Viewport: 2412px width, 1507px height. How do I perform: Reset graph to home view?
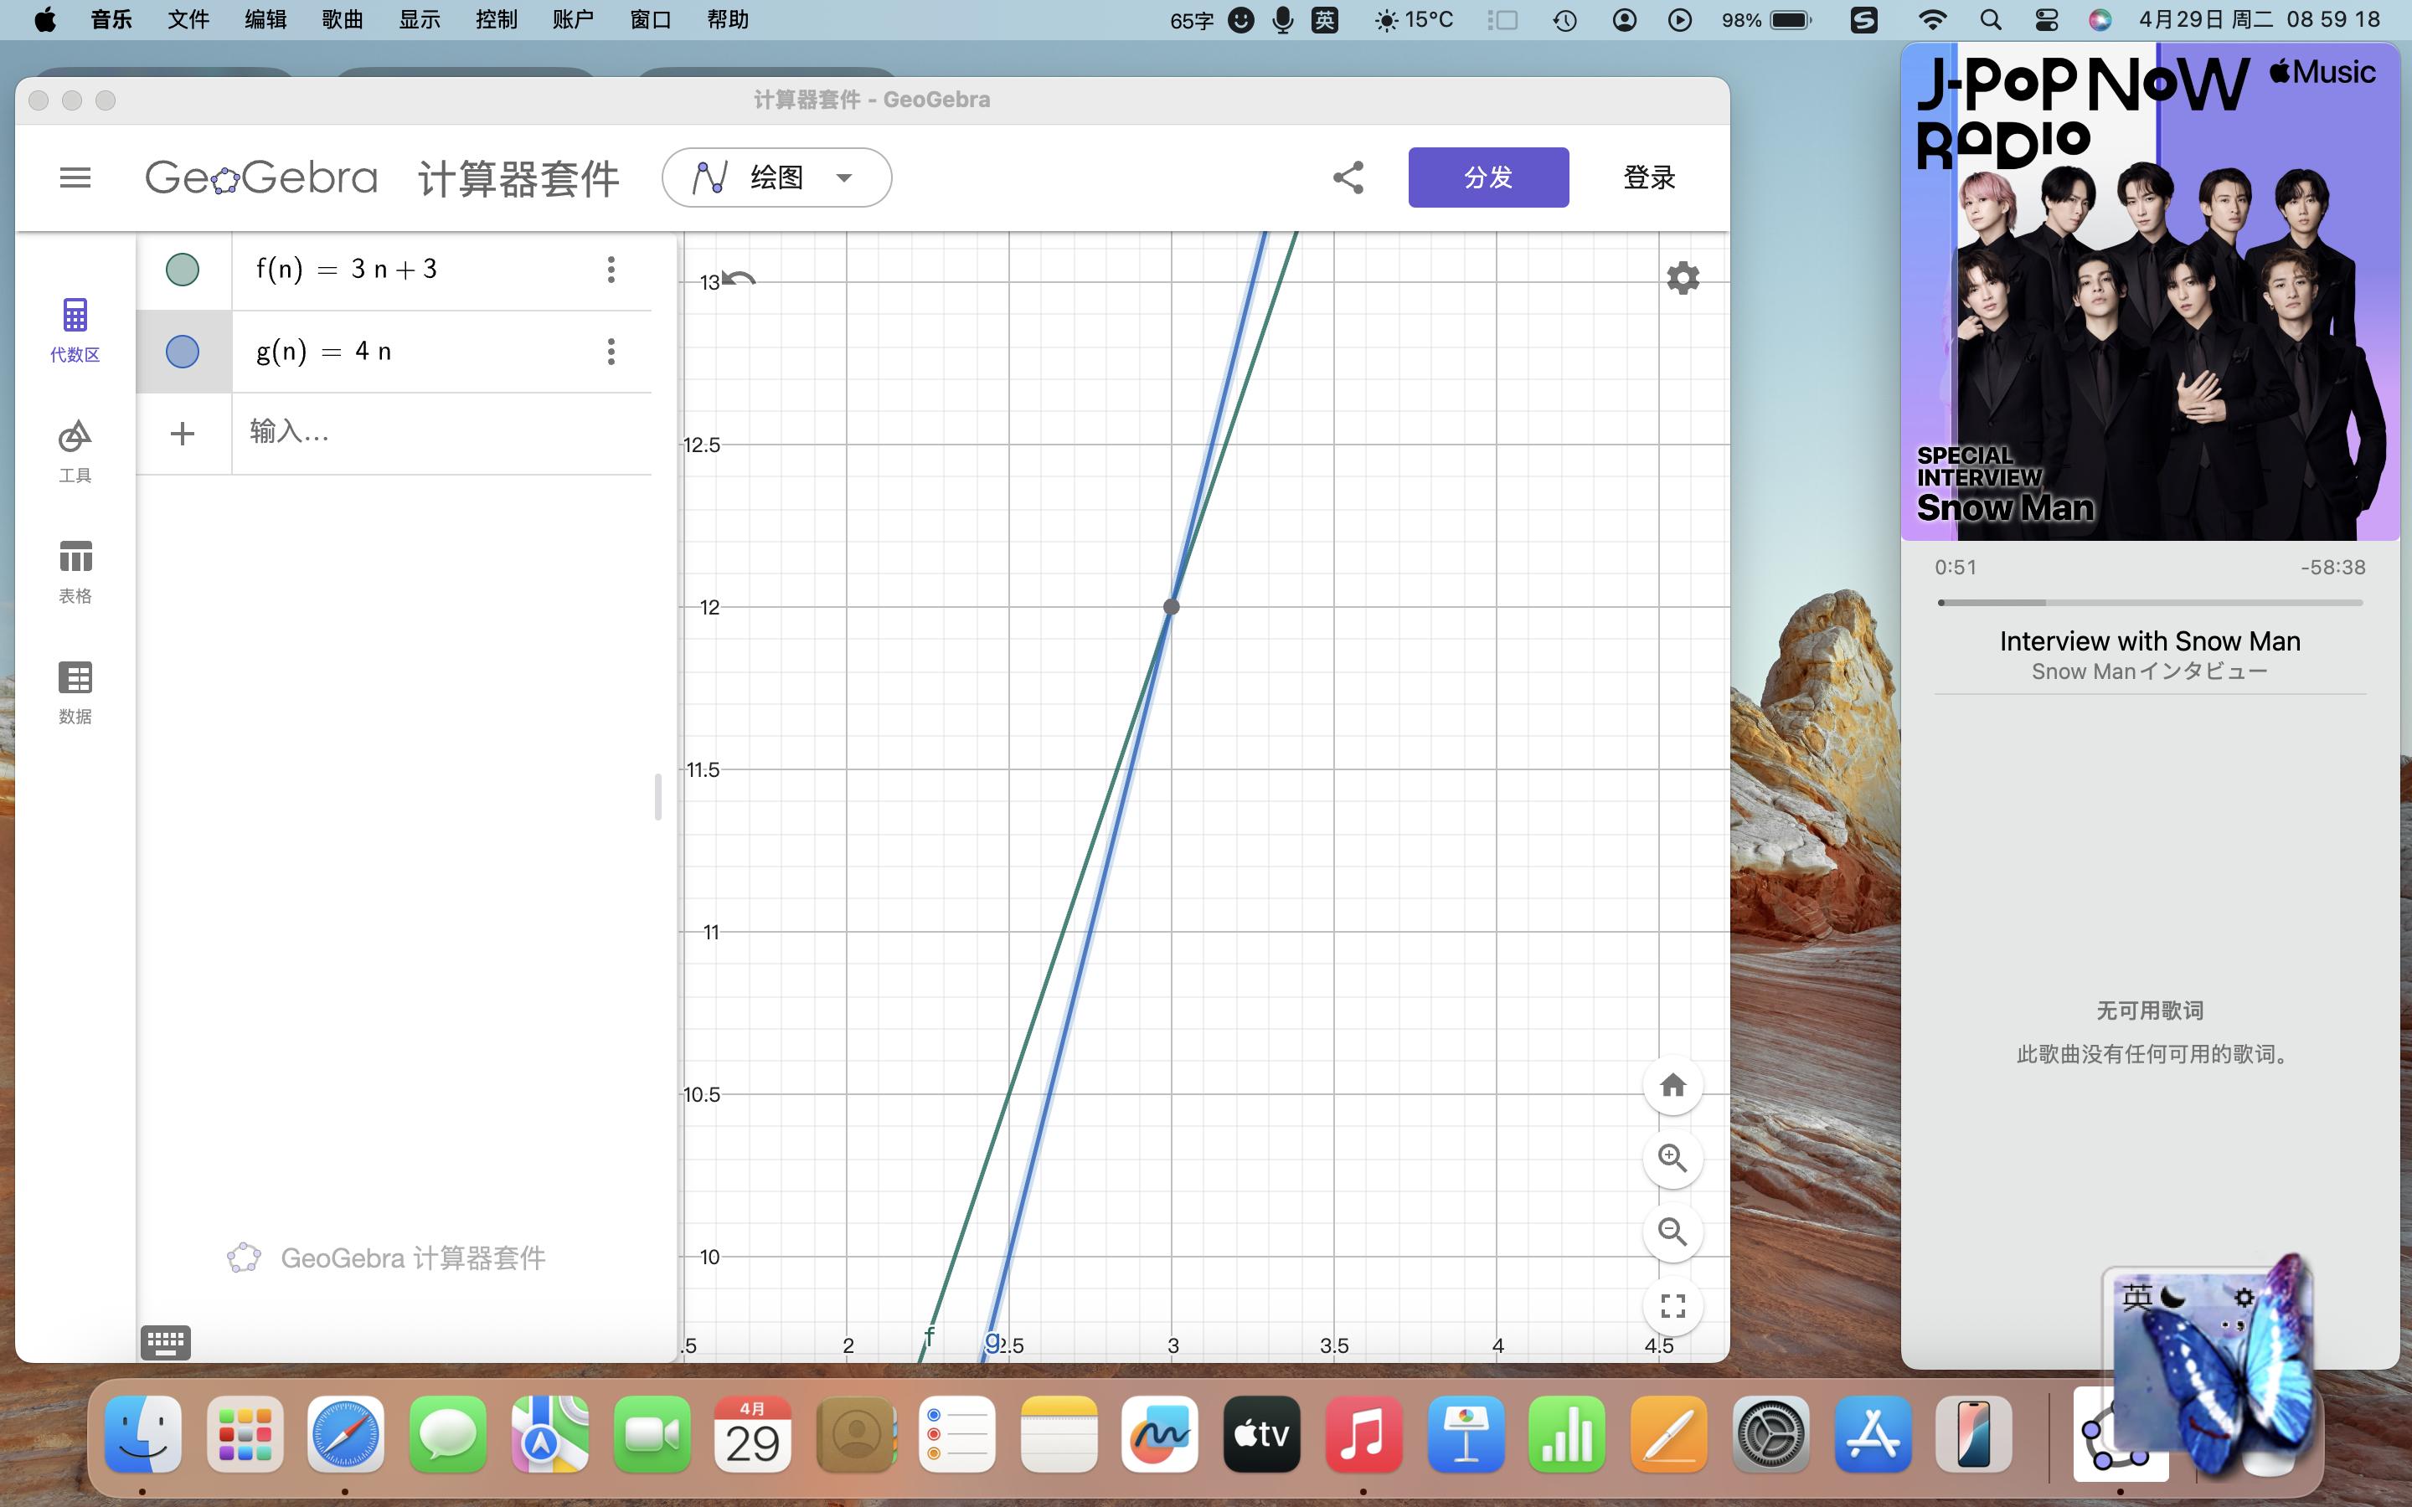tap(1672, 1084)
